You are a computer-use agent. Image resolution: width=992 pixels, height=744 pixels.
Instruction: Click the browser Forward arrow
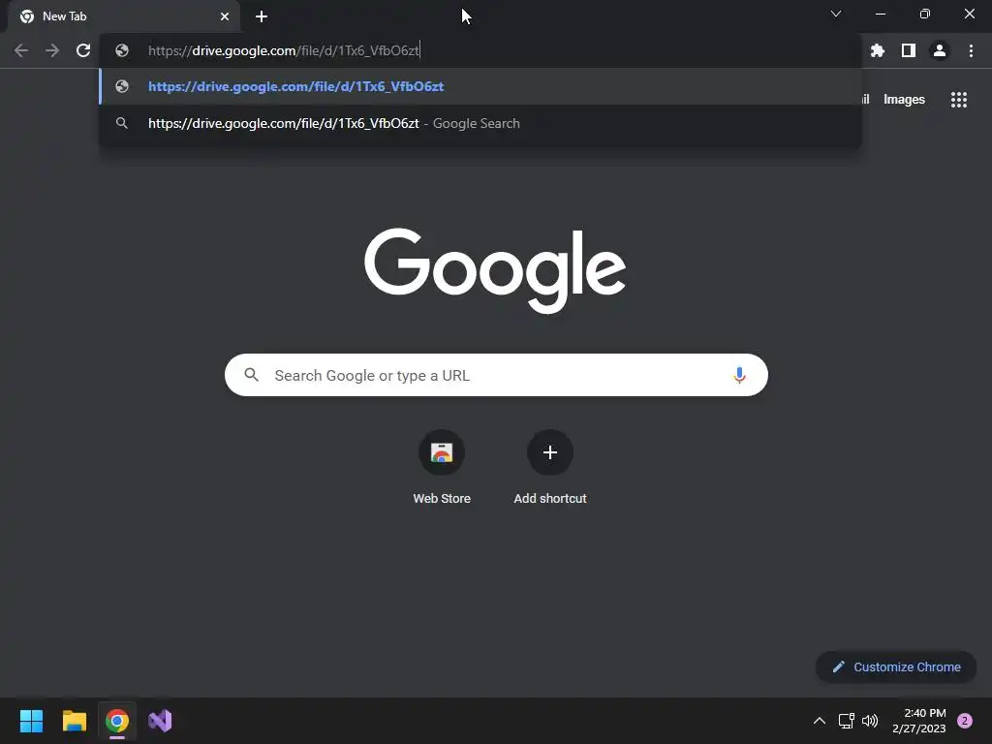tap(52, 50)
